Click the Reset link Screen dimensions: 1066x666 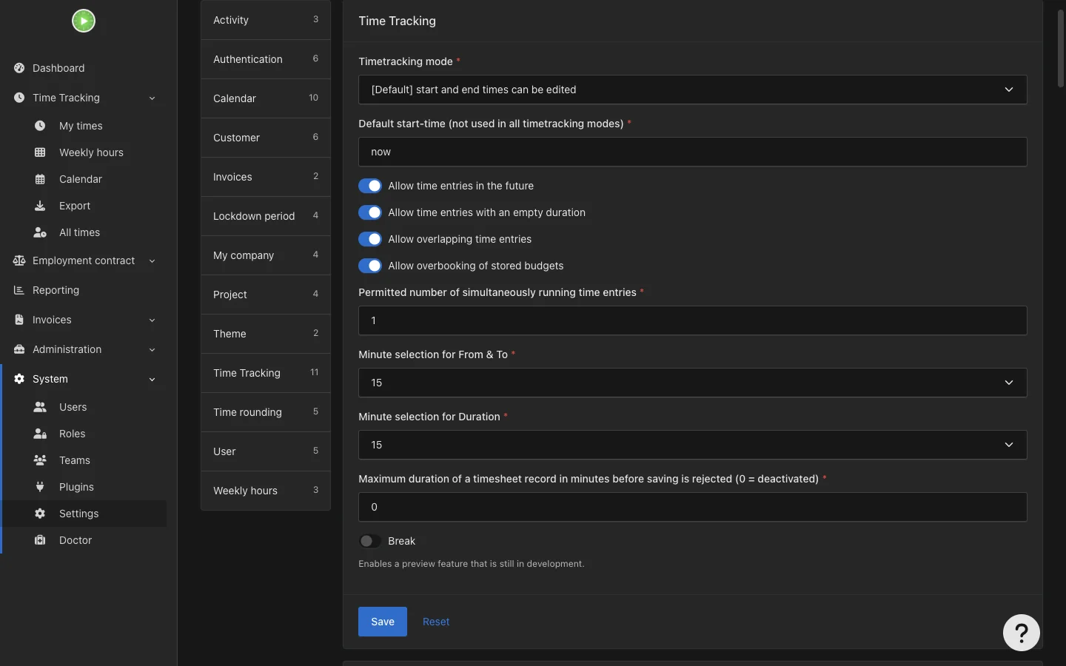click(x=436, y=622)
